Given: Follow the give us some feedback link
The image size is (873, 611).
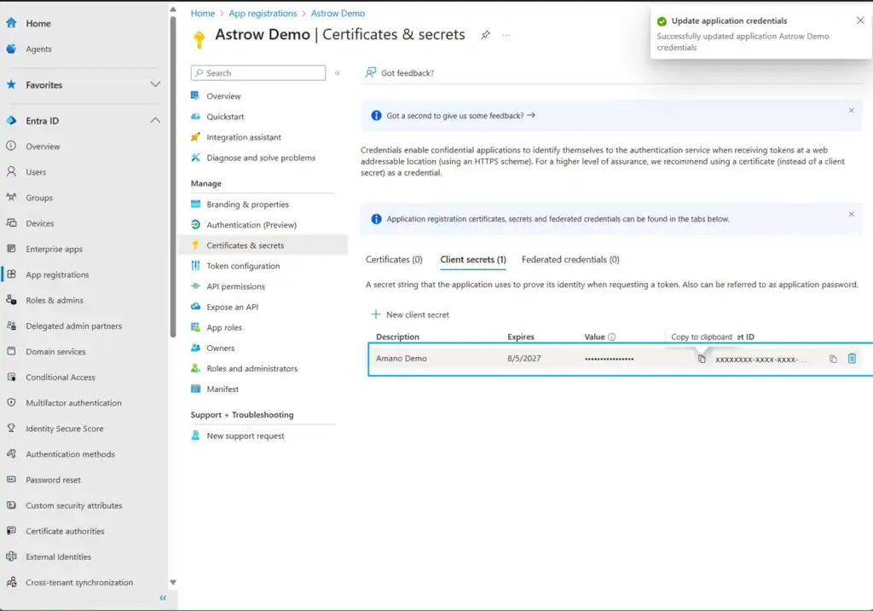Looking at the screenshot, I should pyautogui.click(x=460, y=116).
